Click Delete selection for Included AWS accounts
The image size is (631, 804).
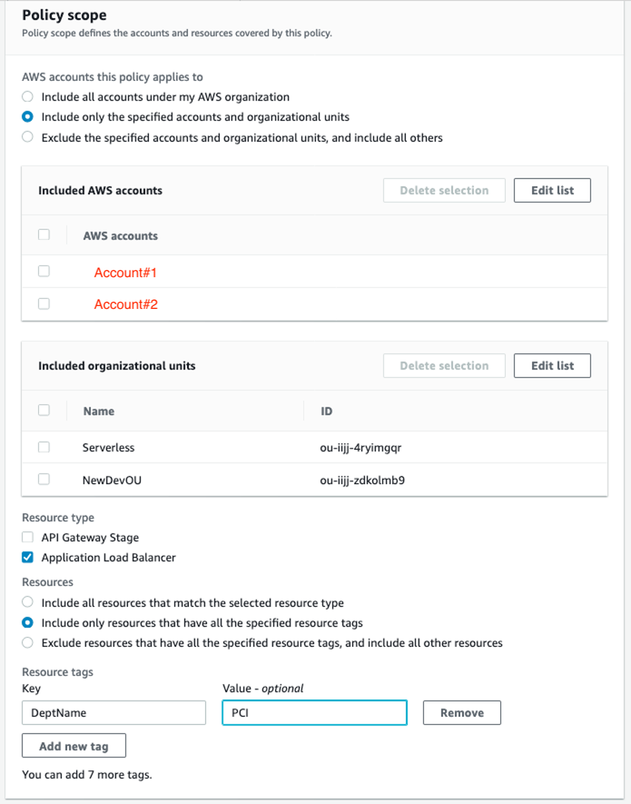pos(444,190)
